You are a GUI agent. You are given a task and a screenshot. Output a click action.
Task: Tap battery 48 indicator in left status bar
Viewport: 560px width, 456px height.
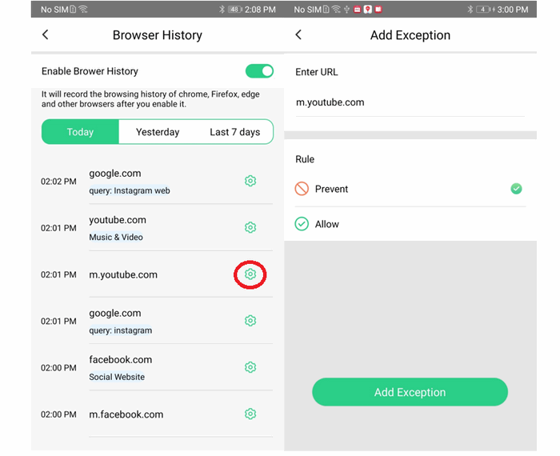235,10
